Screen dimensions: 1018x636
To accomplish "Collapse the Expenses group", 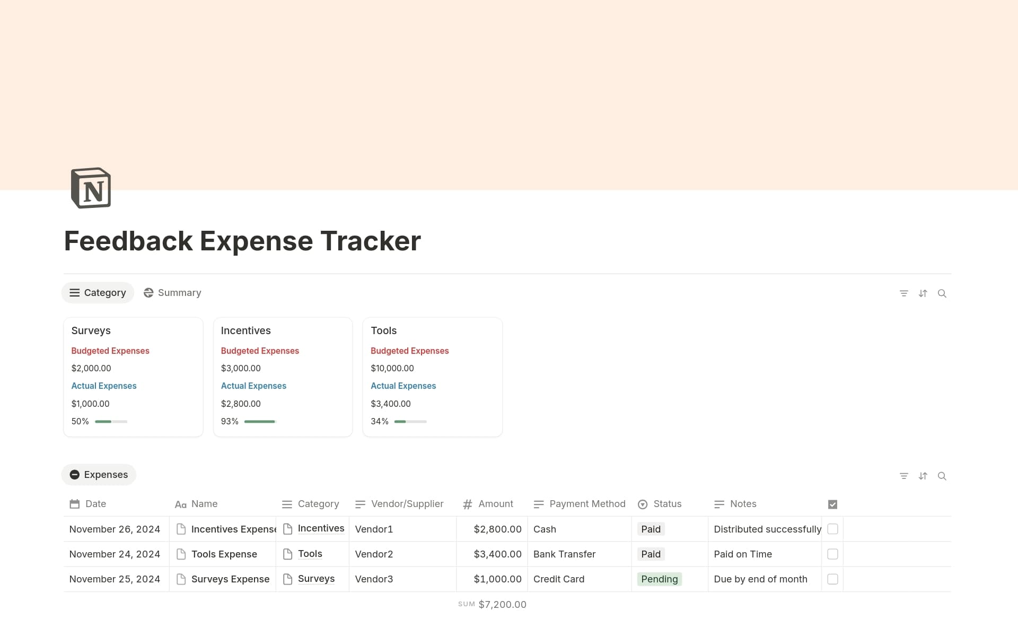I will [x=74, y=474].
